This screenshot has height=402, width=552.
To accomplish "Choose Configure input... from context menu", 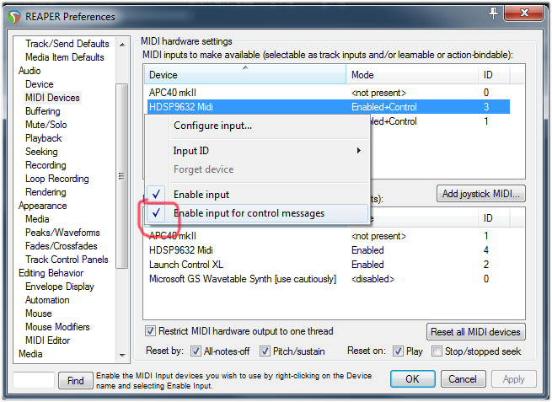I will pyautogui.click(x=257, y=126).
